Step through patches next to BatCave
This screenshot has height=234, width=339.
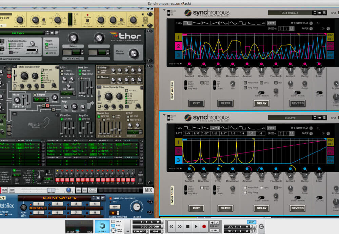[315, 118]
